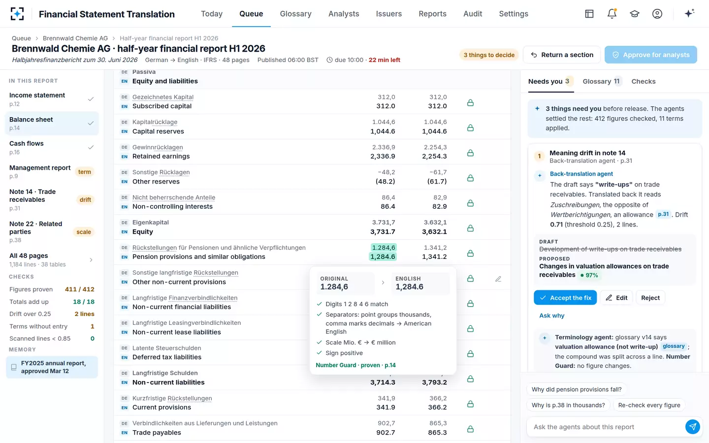
Task: Click Ask why link
Action: point(552,316)
